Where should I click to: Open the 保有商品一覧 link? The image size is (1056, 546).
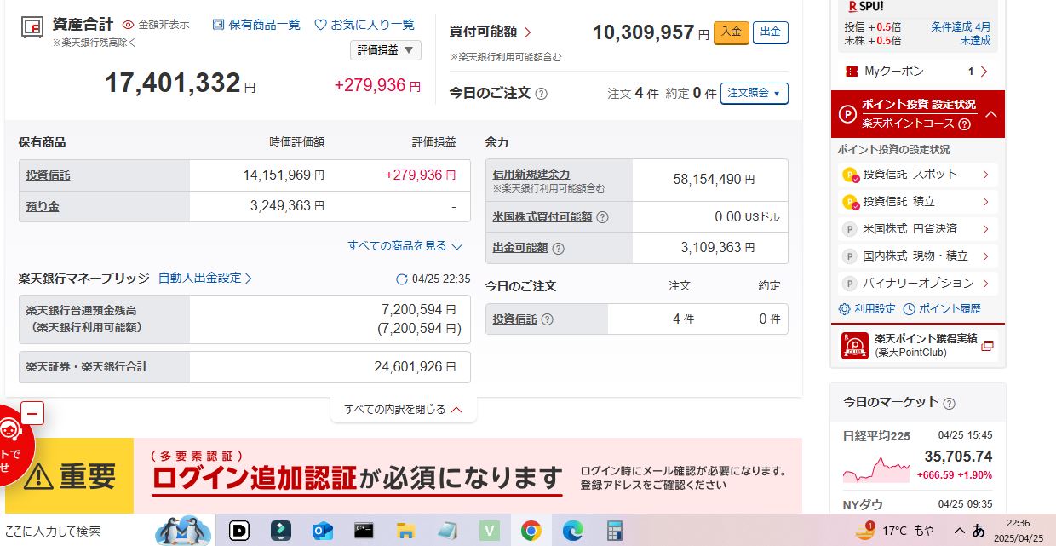(x=256, y=25)
